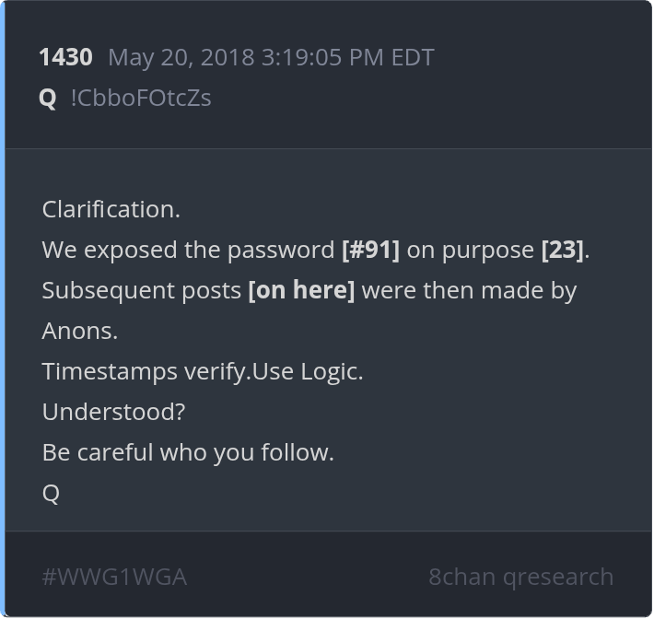Select the author name Q in the header
This screenshot has width=654, height=619.
(48, 98)
